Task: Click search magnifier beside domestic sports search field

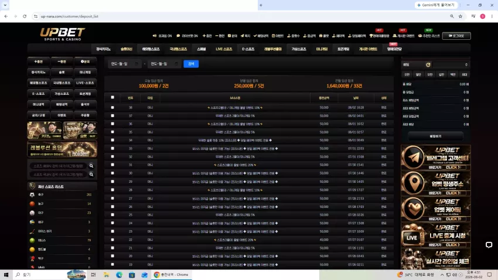Action: tap(91, 175)
